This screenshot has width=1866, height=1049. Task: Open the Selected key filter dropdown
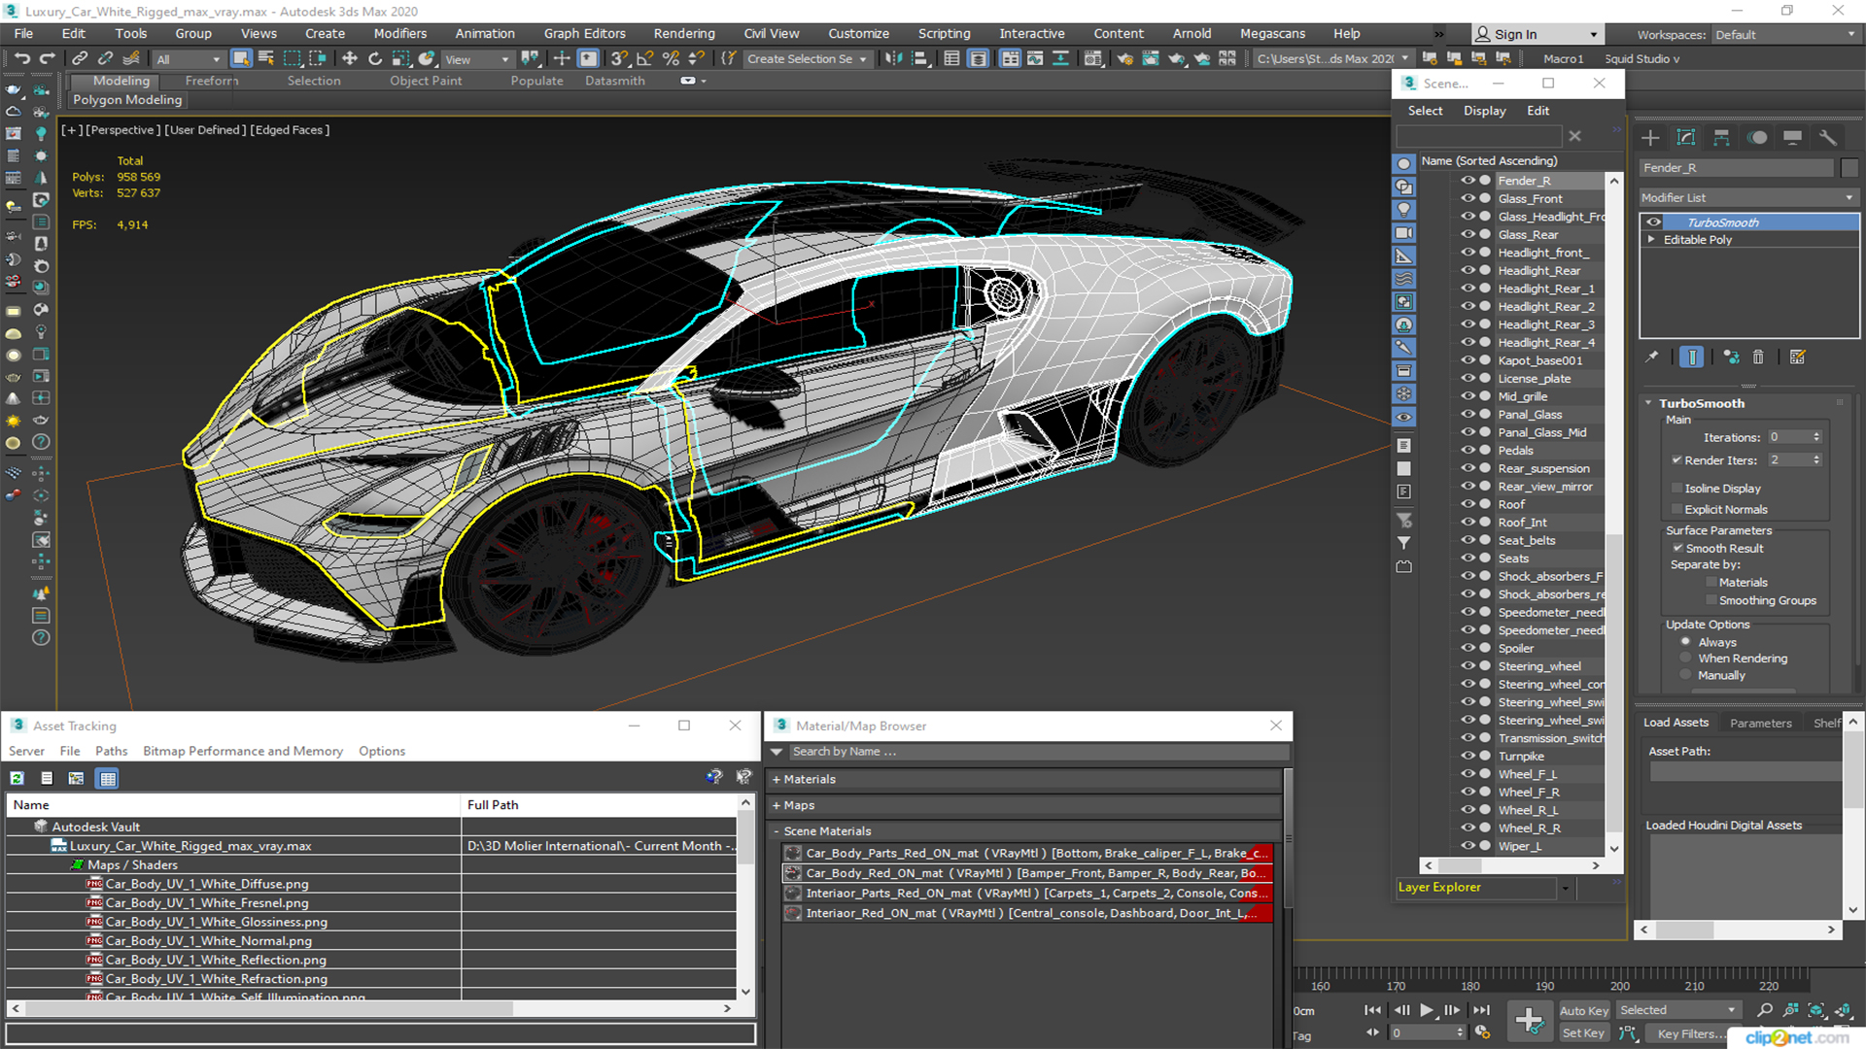click(1677, 1010)
